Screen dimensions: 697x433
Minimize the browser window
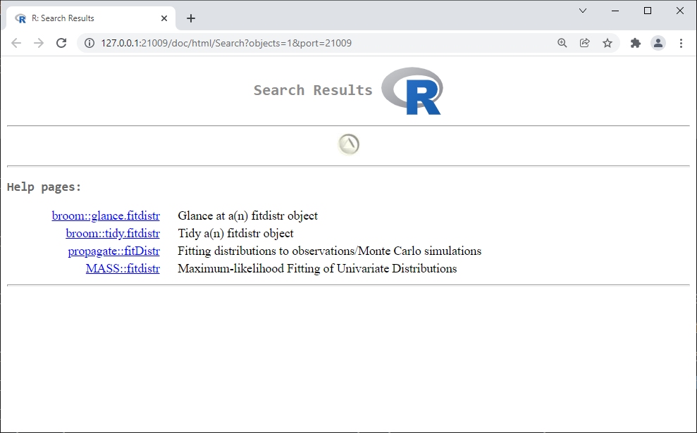click(x=615, y=11)
